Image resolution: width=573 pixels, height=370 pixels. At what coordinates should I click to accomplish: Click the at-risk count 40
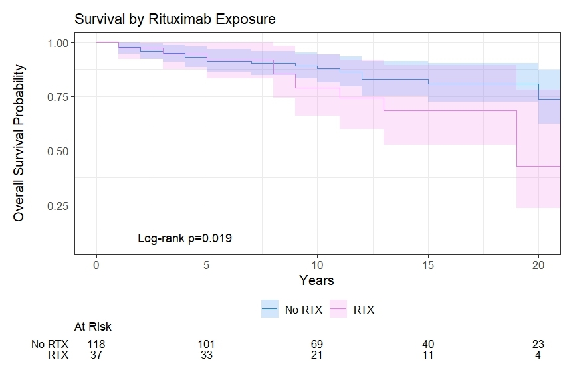click(x=427, y=344)
